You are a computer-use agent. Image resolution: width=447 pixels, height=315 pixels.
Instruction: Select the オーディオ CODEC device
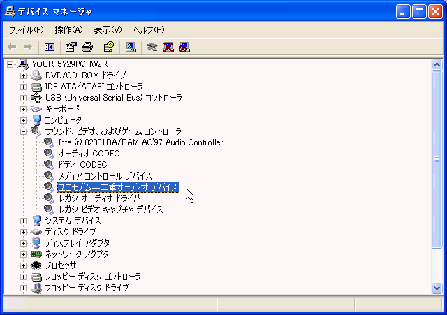(x=89, y=154)
